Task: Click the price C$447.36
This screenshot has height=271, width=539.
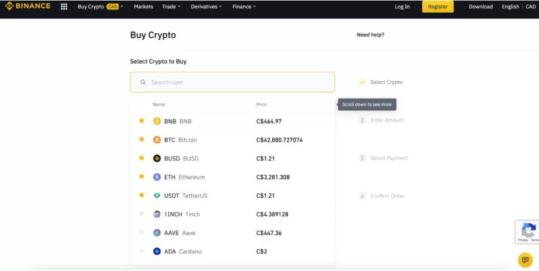Action: coord(269,233)
